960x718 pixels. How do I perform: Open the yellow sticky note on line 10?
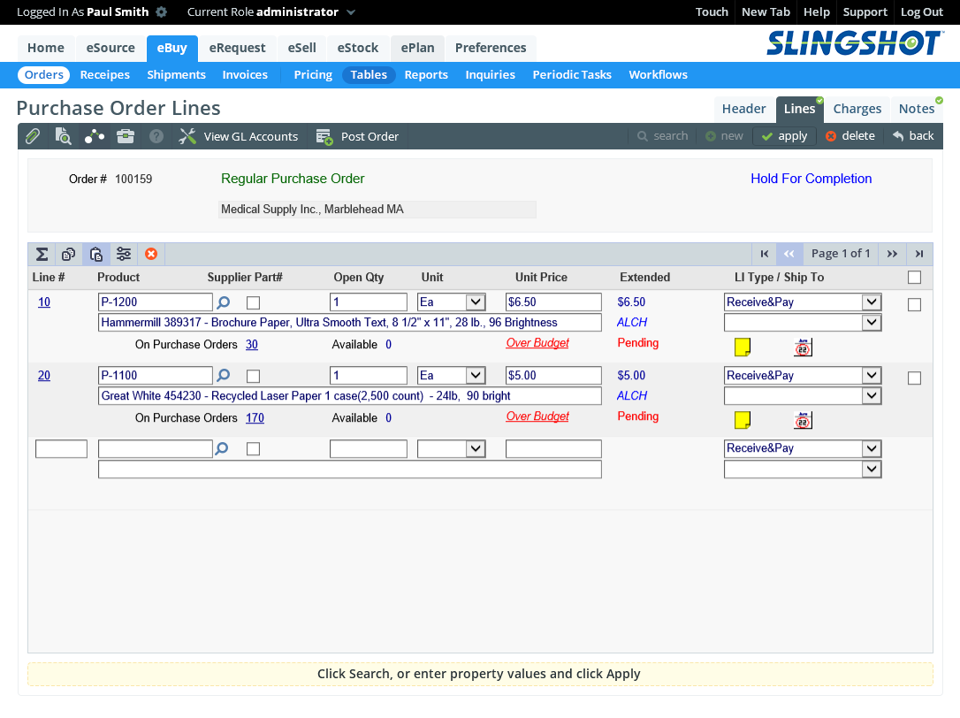click(743, 347)
